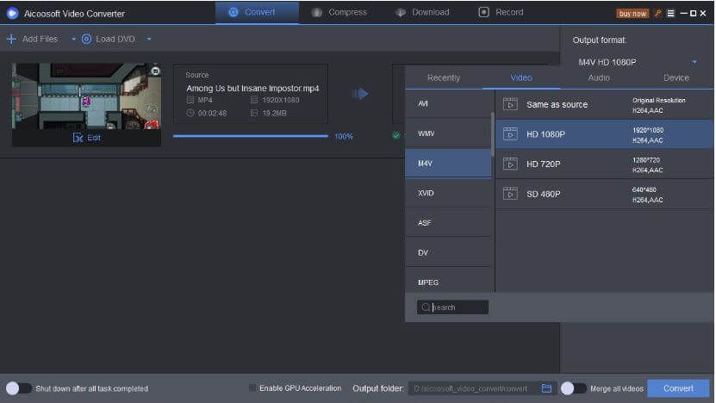Enable GPU Acceleration checkbox
Screen dimensions: 716x403
(252, 388)
